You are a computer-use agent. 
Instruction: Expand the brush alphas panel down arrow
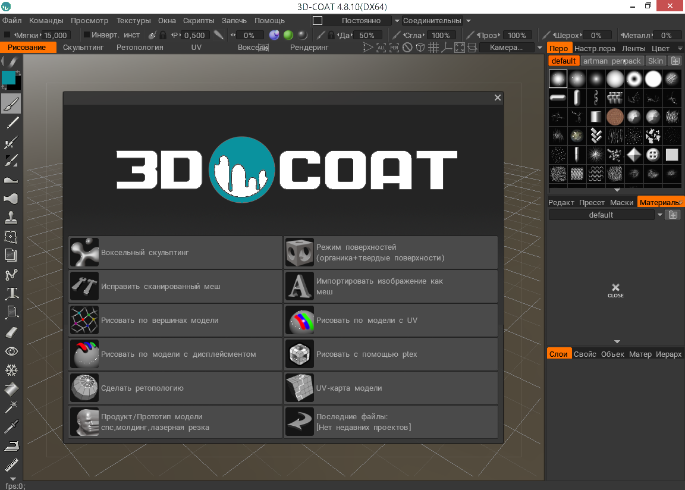tap(617, 190)
